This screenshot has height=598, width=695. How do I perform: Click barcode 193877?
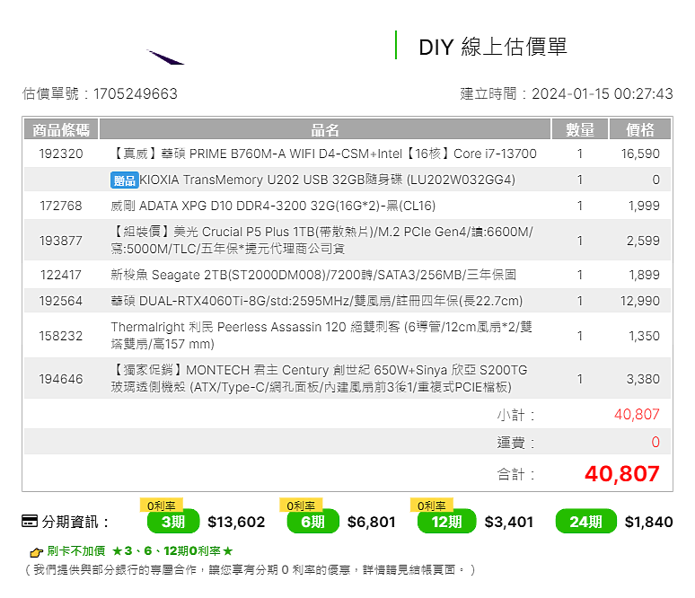coord(61,241)
